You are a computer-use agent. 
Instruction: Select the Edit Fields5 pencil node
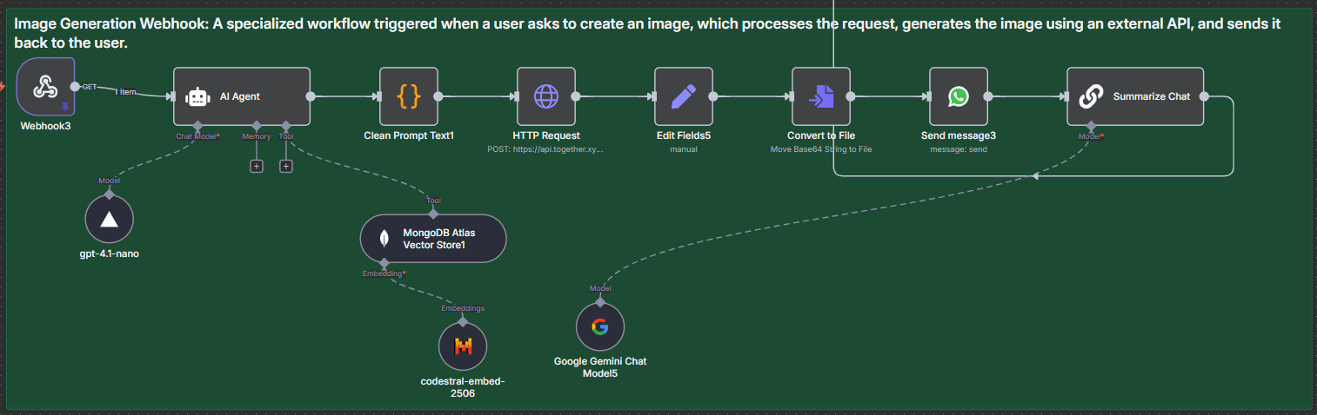pyautogui.click(x=684, y=97)
